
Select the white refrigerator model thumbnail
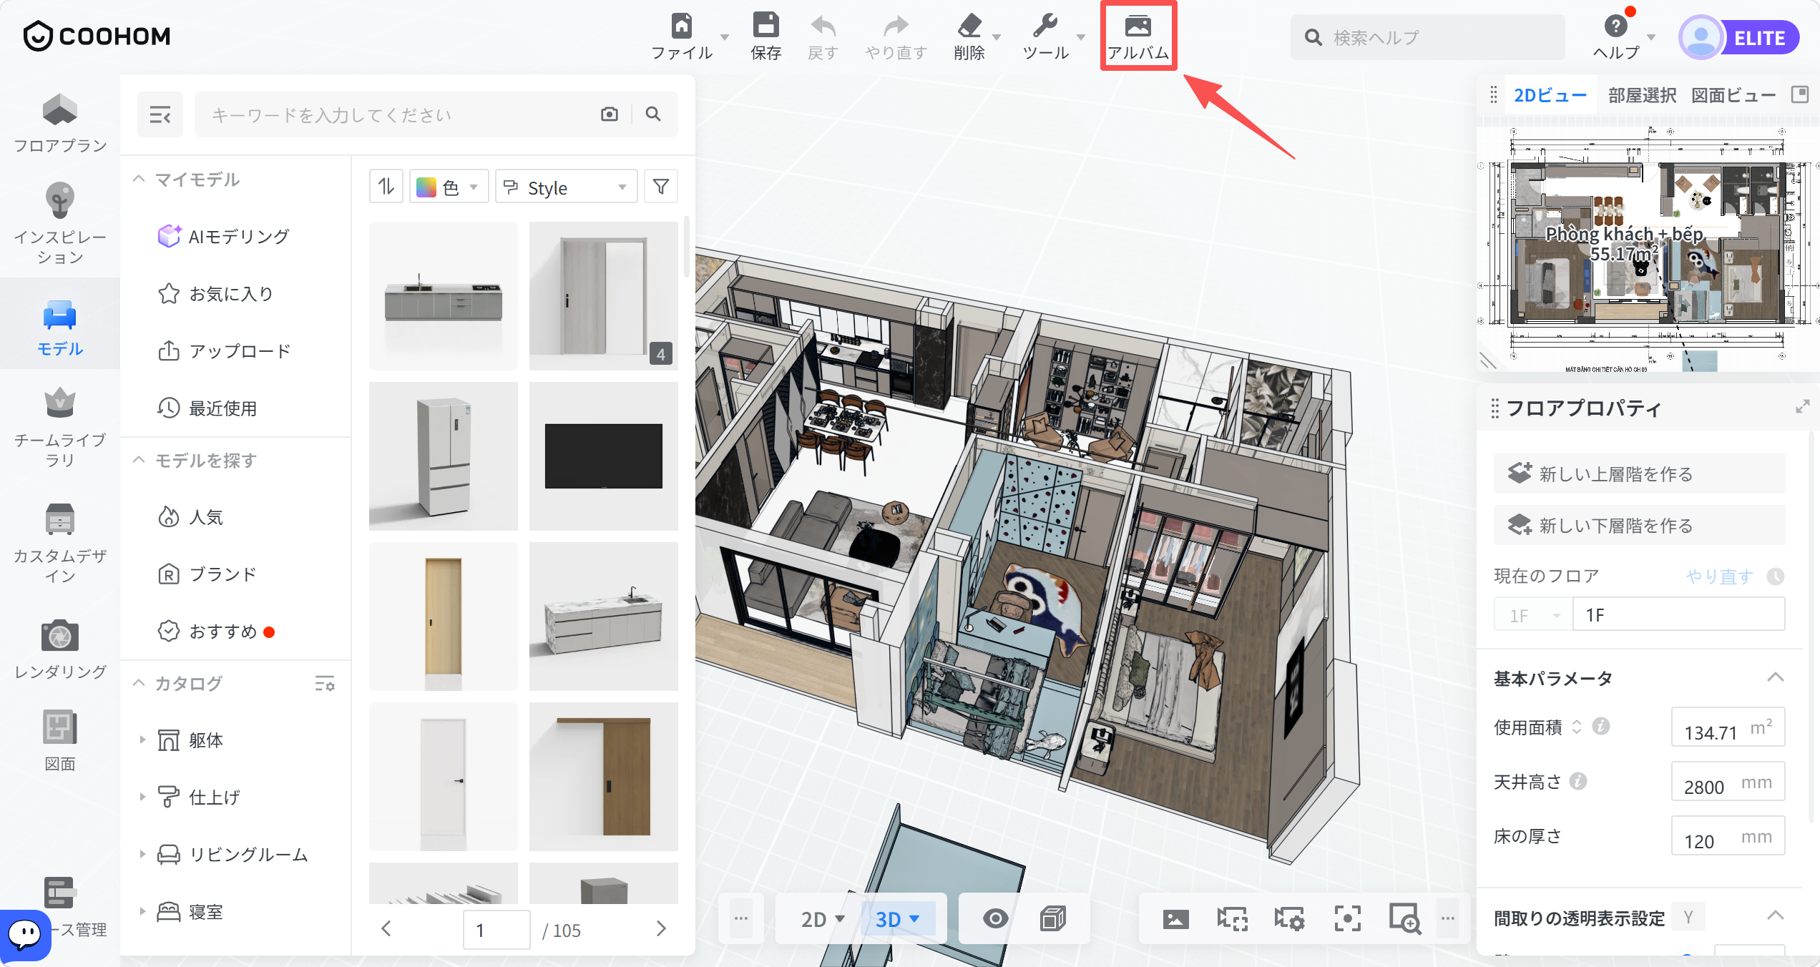tap(444, 456)
